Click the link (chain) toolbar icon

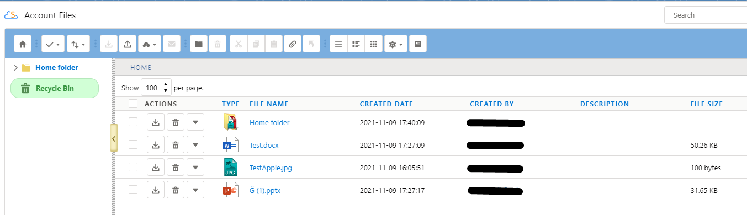[293, 44]
